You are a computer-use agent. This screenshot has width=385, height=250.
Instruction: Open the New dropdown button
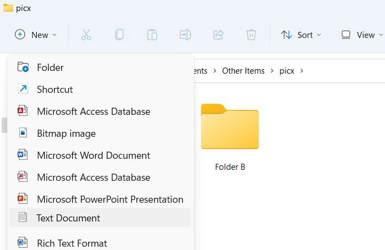click(x=36, y=35)
